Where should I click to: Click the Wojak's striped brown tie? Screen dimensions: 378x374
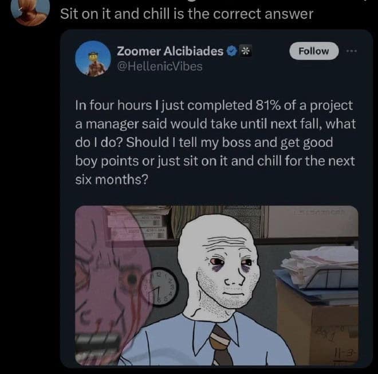[x=220, y=345]
